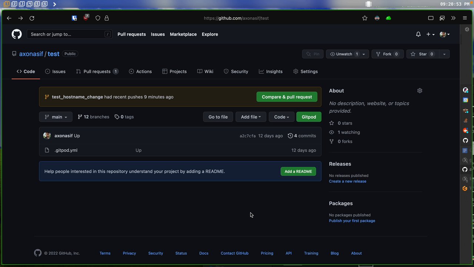This screenshot has width=474, height=267.
Task: Go forward with the browser forward arrow
Action: 20,18
